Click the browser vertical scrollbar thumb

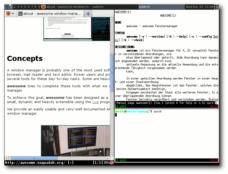click(x=112, y=73)
